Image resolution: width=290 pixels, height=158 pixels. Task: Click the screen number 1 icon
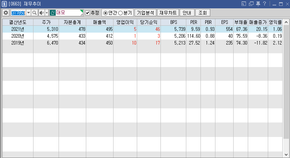(4, 4)
